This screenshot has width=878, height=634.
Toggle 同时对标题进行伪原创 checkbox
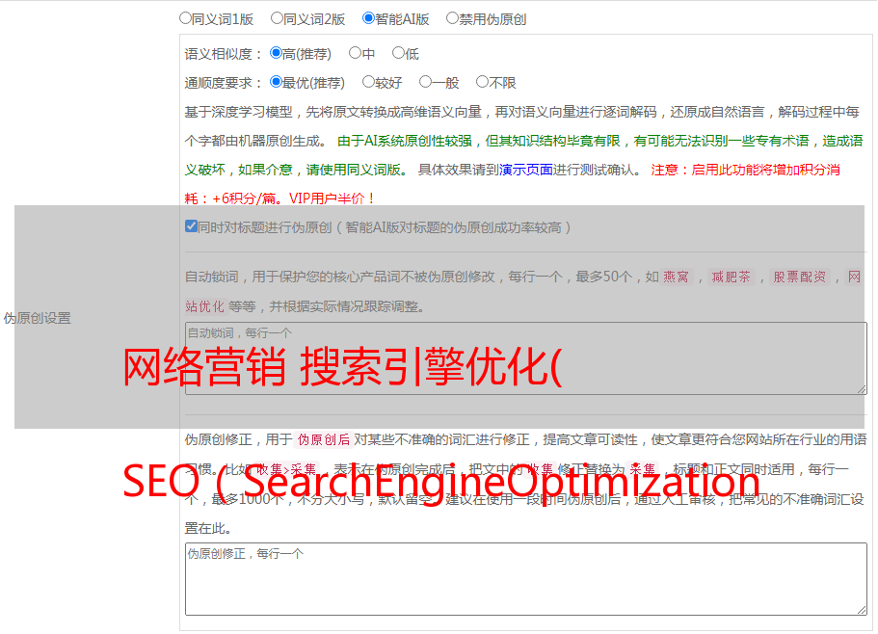tap(191, 226)
